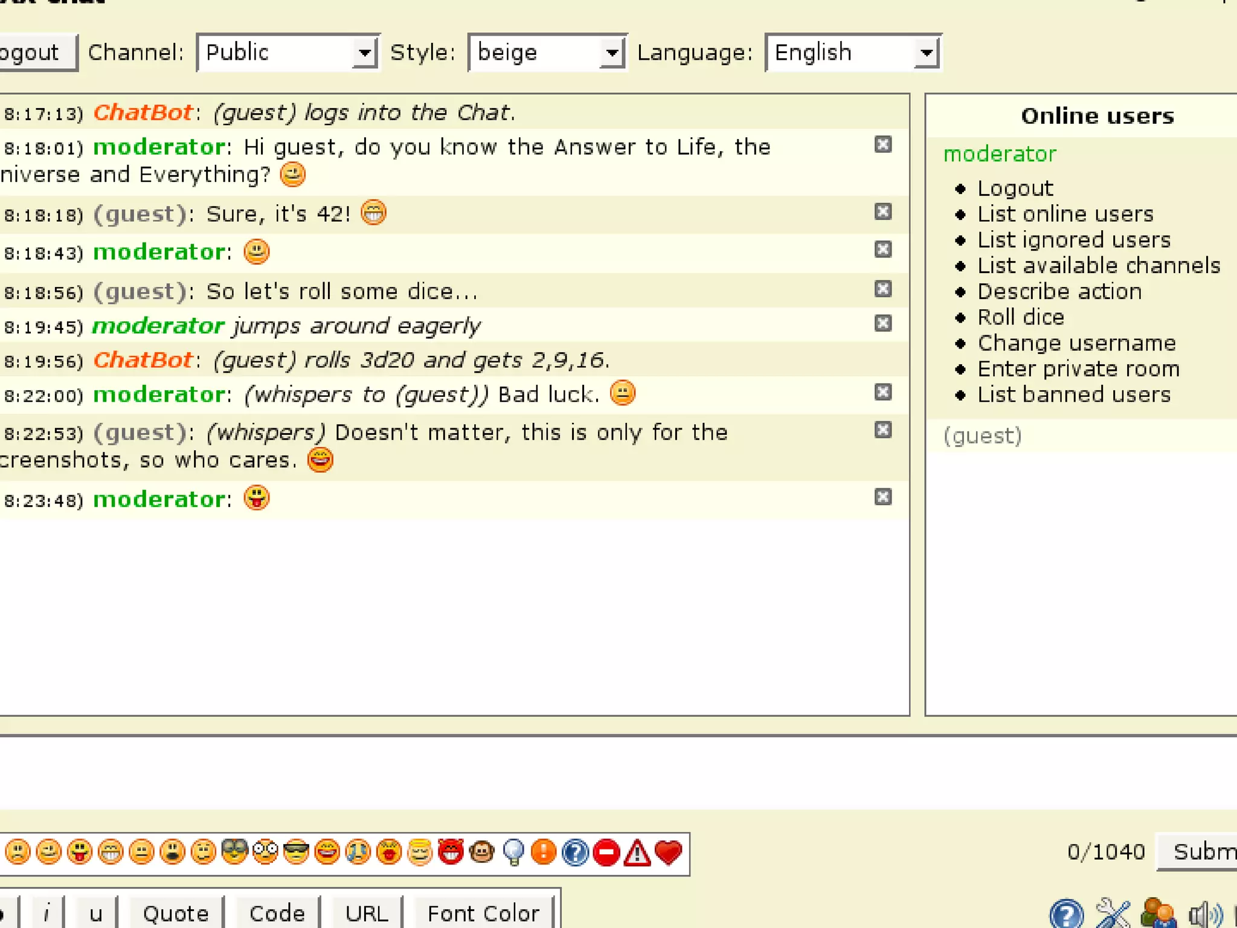Insert the red devil emoticon
This screenshot has width=1237, height=928.
click(x=451, y=852)
